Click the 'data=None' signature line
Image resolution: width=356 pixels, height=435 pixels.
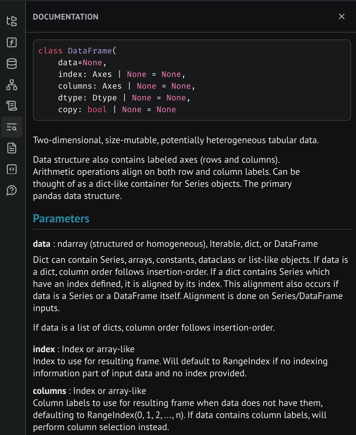82,63
